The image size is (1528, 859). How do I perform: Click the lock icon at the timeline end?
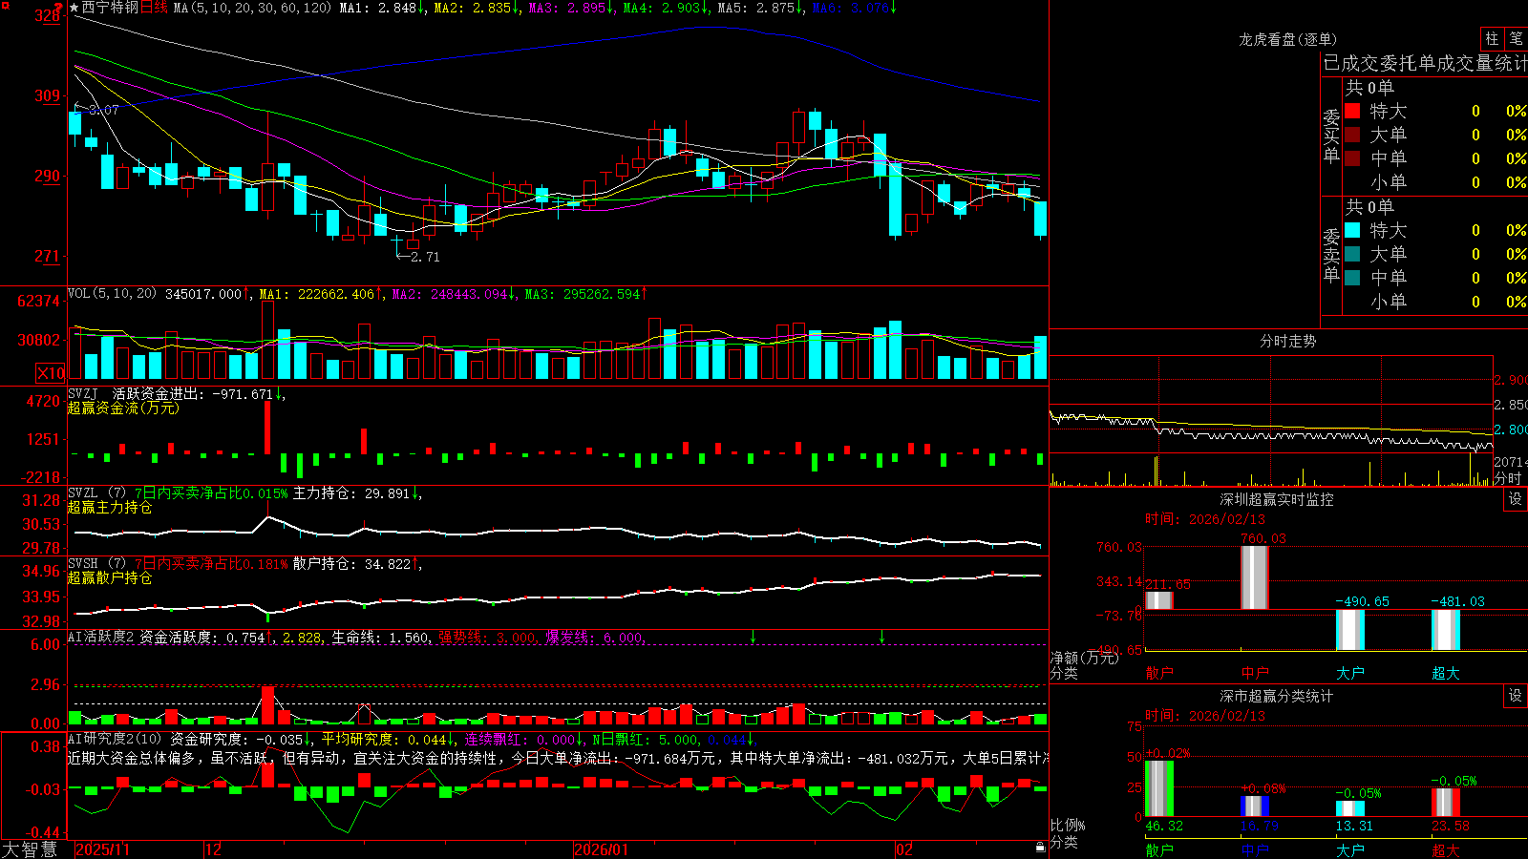pyautogui.click(x=1040, y=848)
